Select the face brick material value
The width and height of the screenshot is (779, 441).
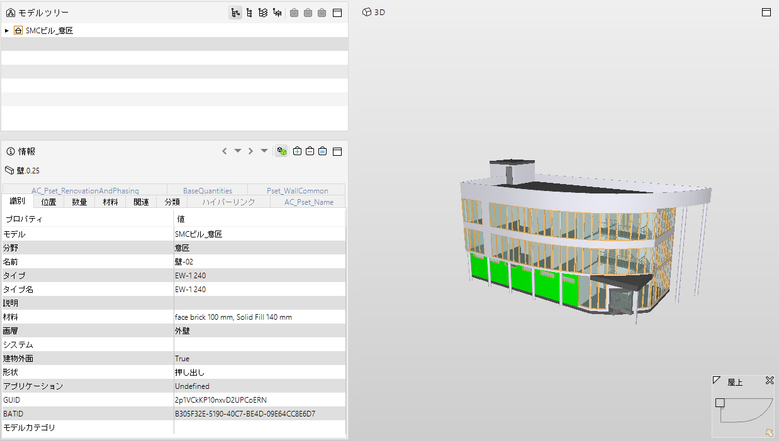(233, 317)
